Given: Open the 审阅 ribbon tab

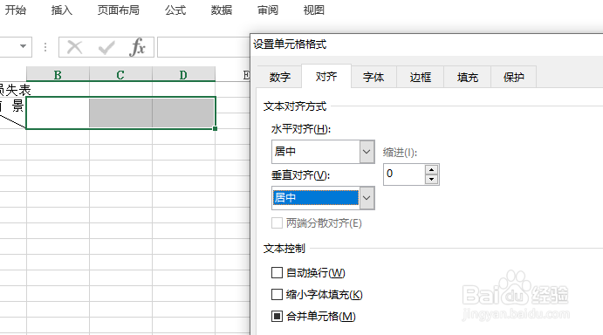Looking at the screenshot, I should [268, 10].
